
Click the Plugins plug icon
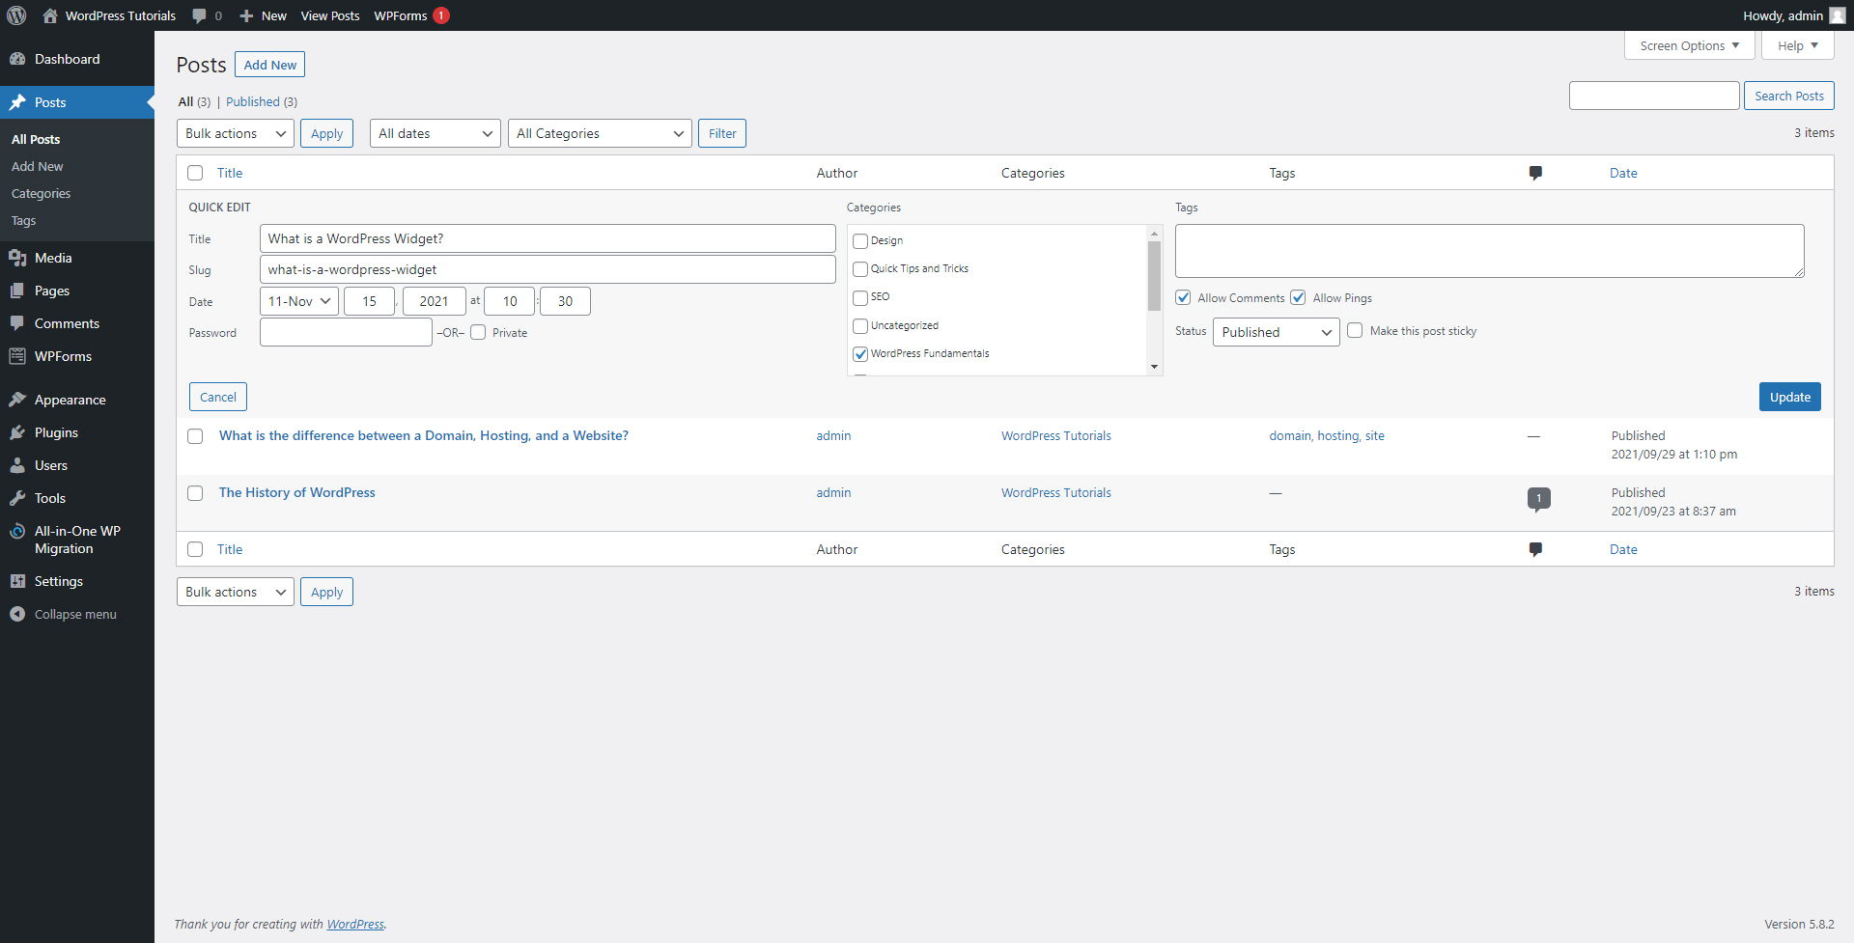point(17,432)
